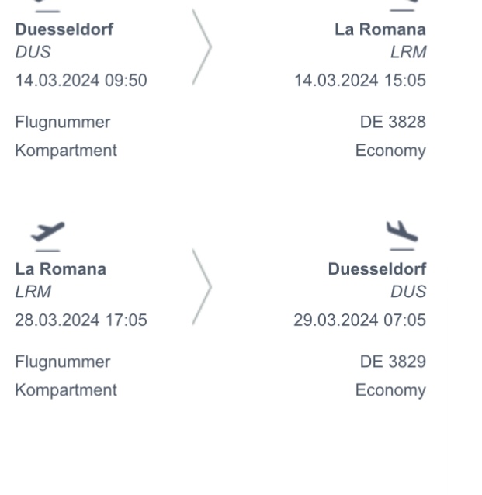Click the takeoff plane icon above La Romana
The image size is (482, 495).
tap(48, 232)
